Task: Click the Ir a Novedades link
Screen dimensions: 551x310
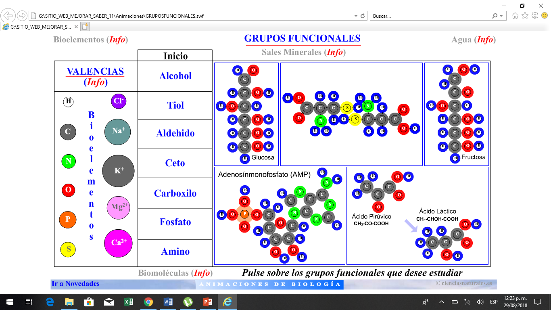Action: tap(75, 284)
